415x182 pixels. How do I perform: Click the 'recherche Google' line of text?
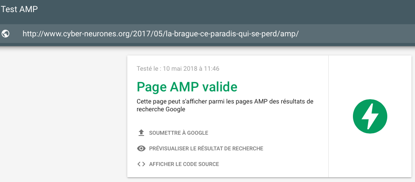pyautogui.click(x=161, y=110)
